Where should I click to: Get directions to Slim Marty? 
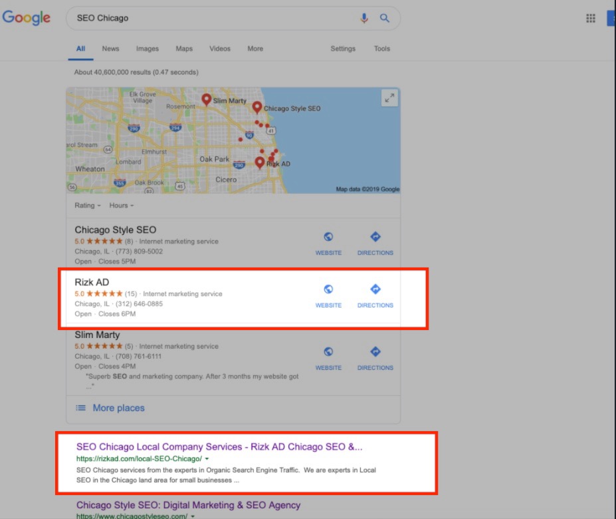375,359
